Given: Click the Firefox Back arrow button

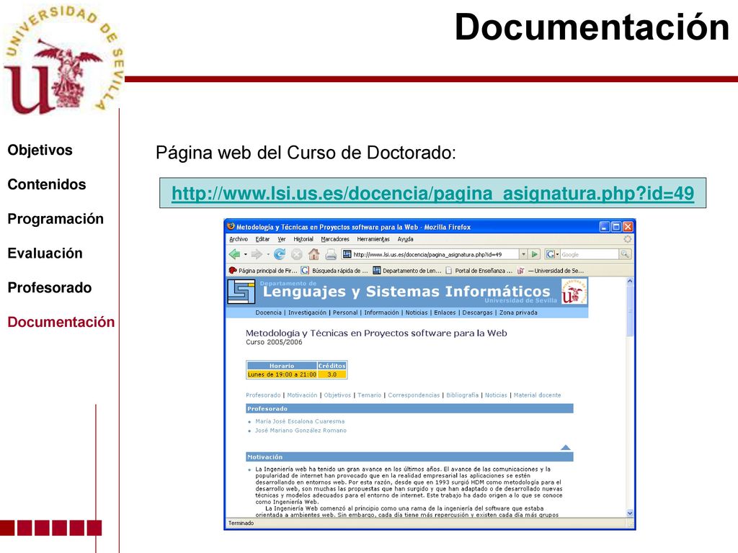Looking at the screenshot, I should point(234,254).
